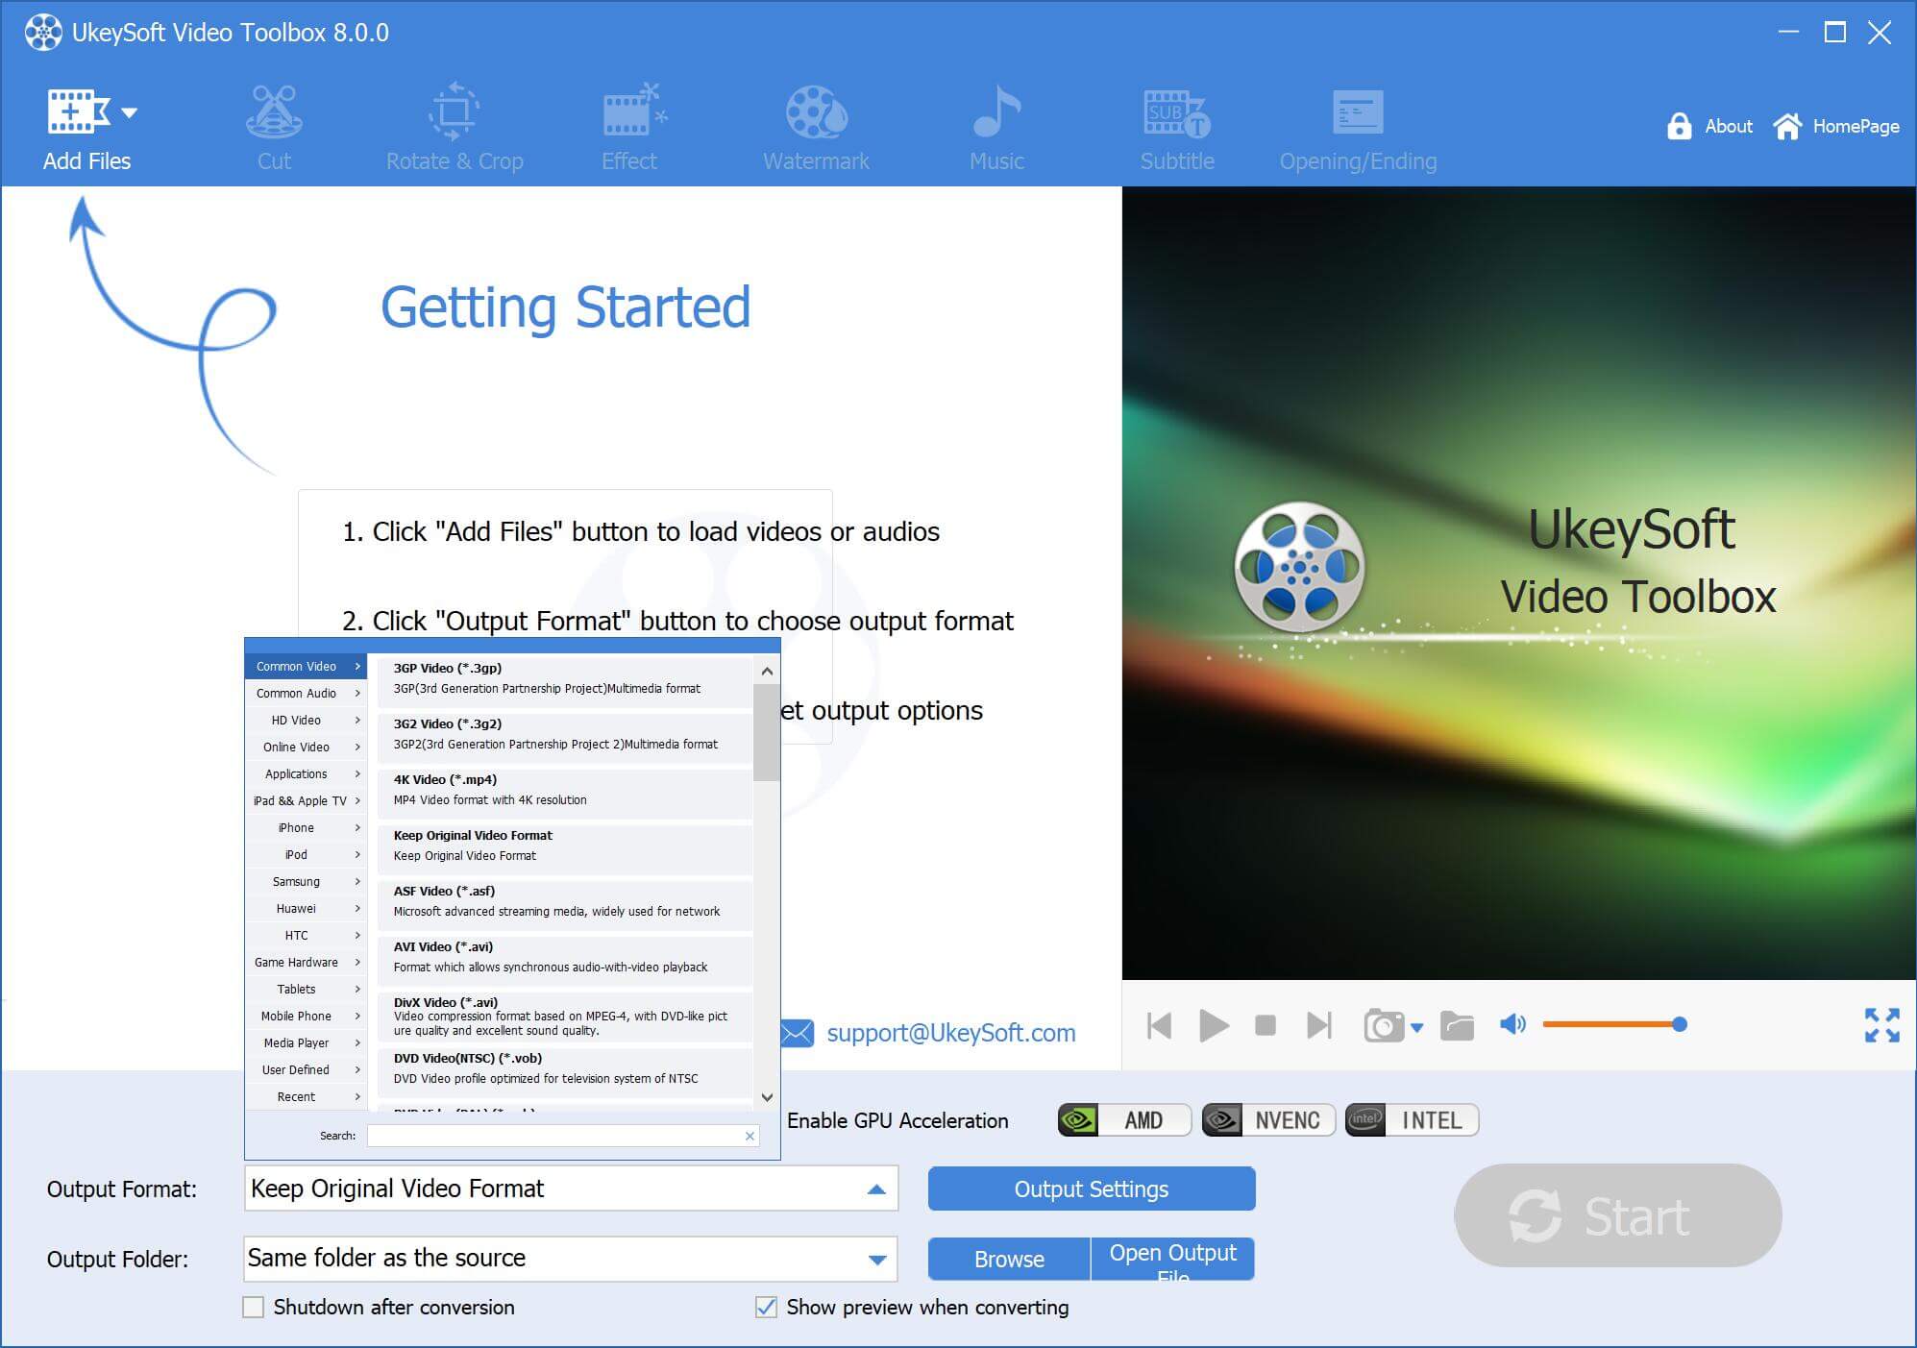Open the Opening/Ending tool panel
1917x1348 pixels.
pos(1354,124)
